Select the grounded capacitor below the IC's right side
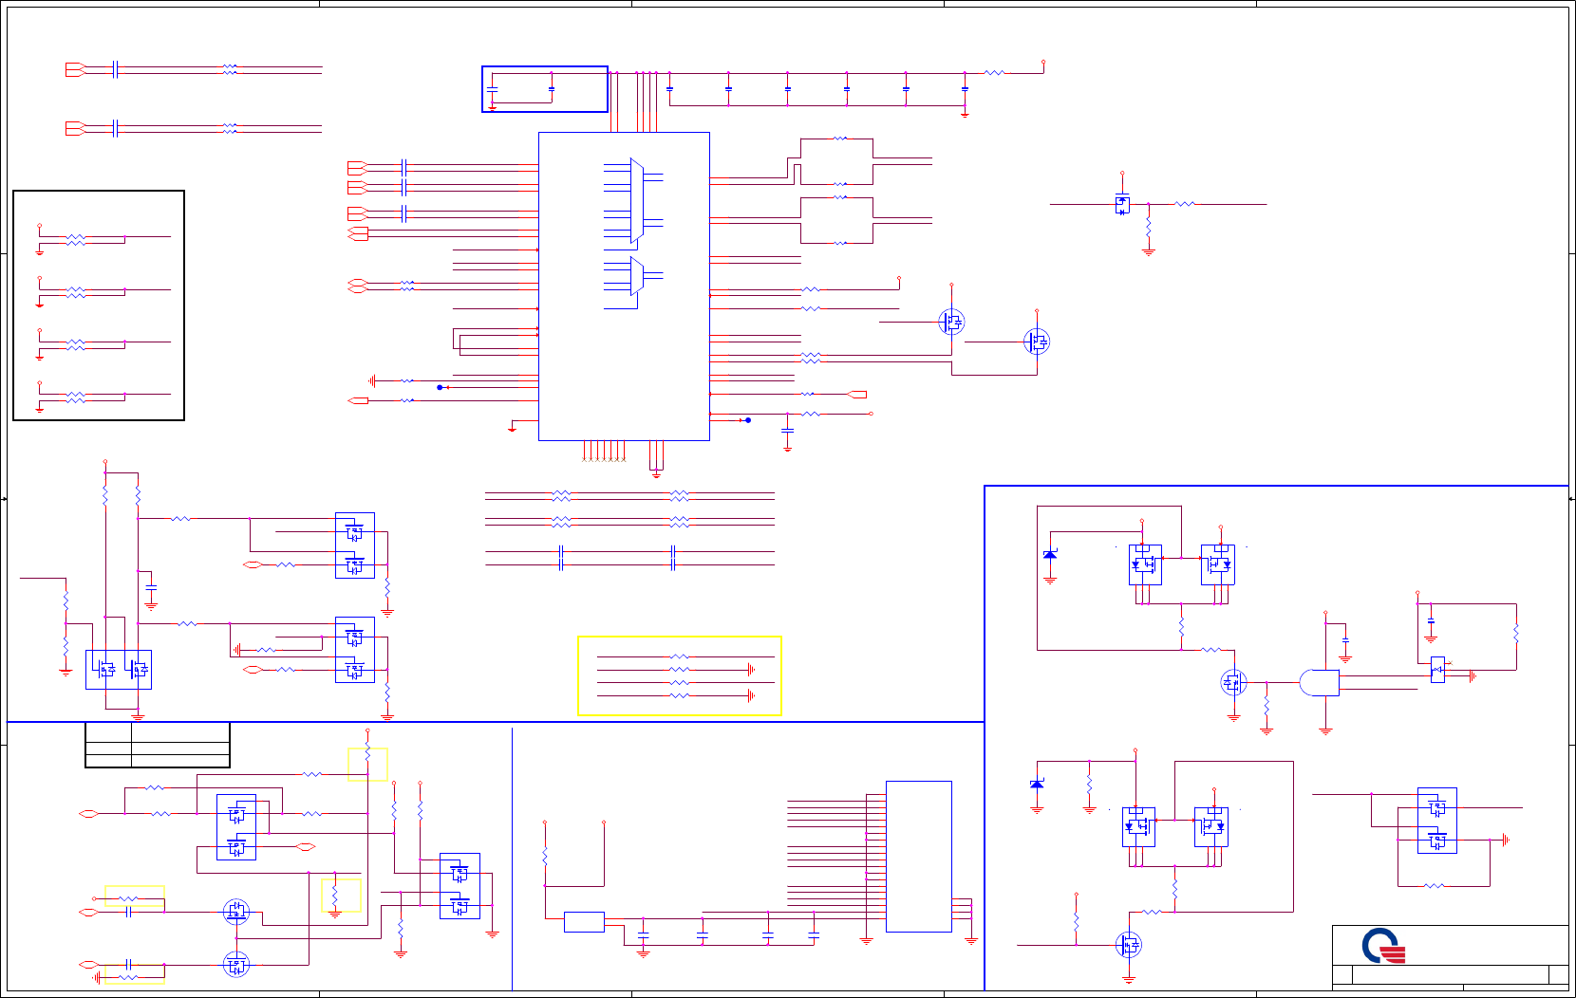The height and width of the screenshot is (998, 1576). point(787,432)
